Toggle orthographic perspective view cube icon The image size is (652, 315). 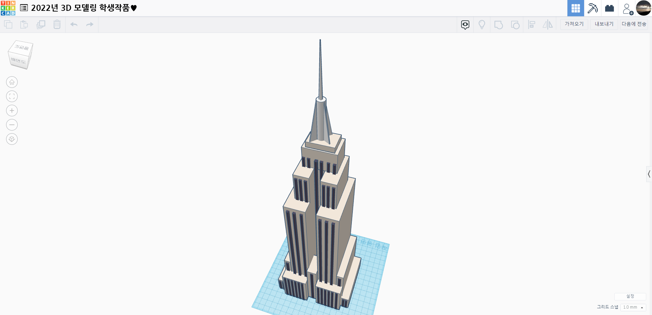click(12, 139)
